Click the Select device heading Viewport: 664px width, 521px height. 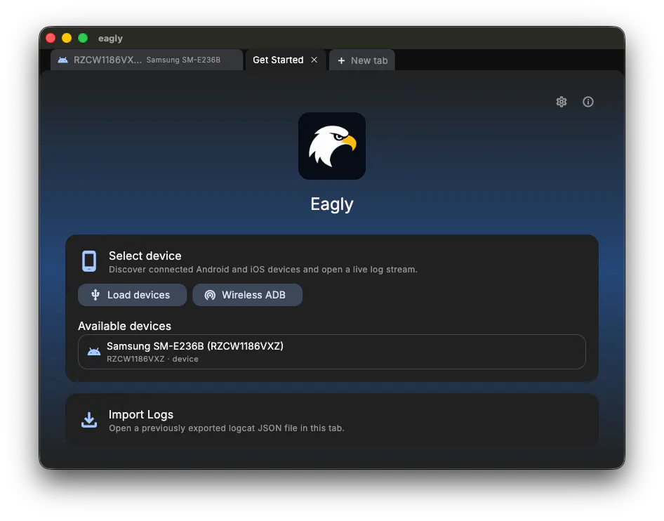click(145, 256)
